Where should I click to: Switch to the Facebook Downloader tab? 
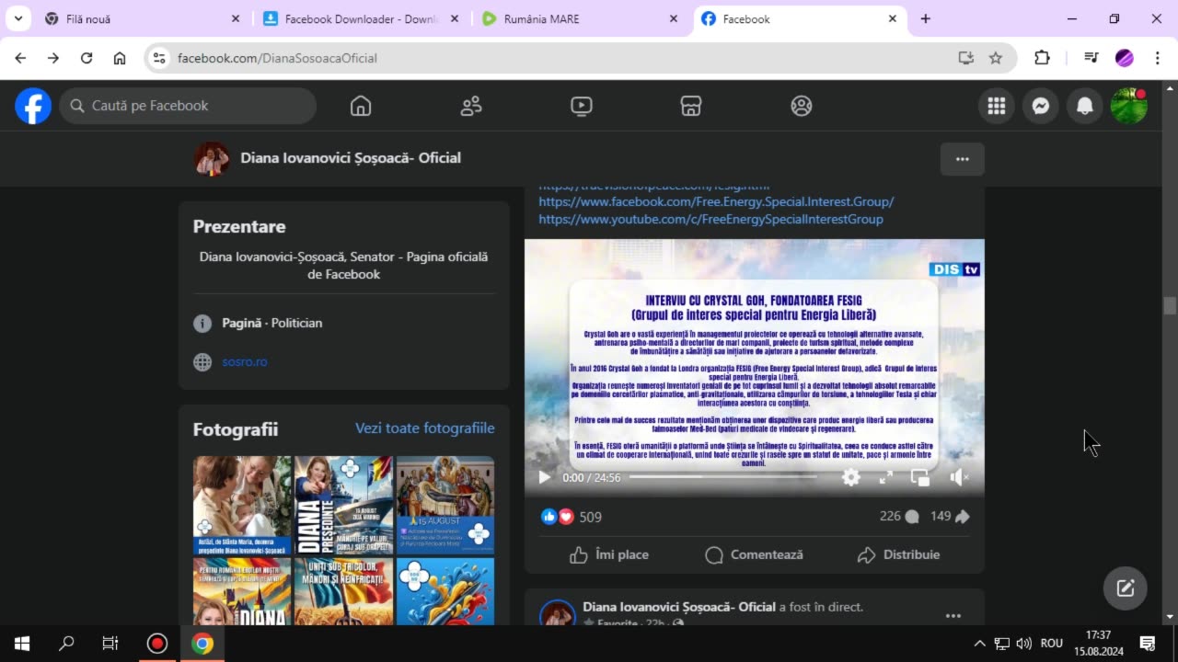tap(361, 18)
